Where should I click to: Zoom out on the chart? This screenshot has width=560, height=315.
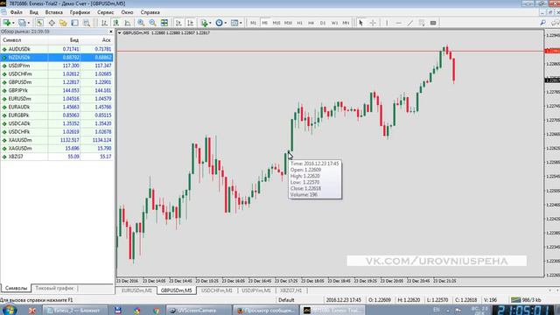(x=152, y=23)
